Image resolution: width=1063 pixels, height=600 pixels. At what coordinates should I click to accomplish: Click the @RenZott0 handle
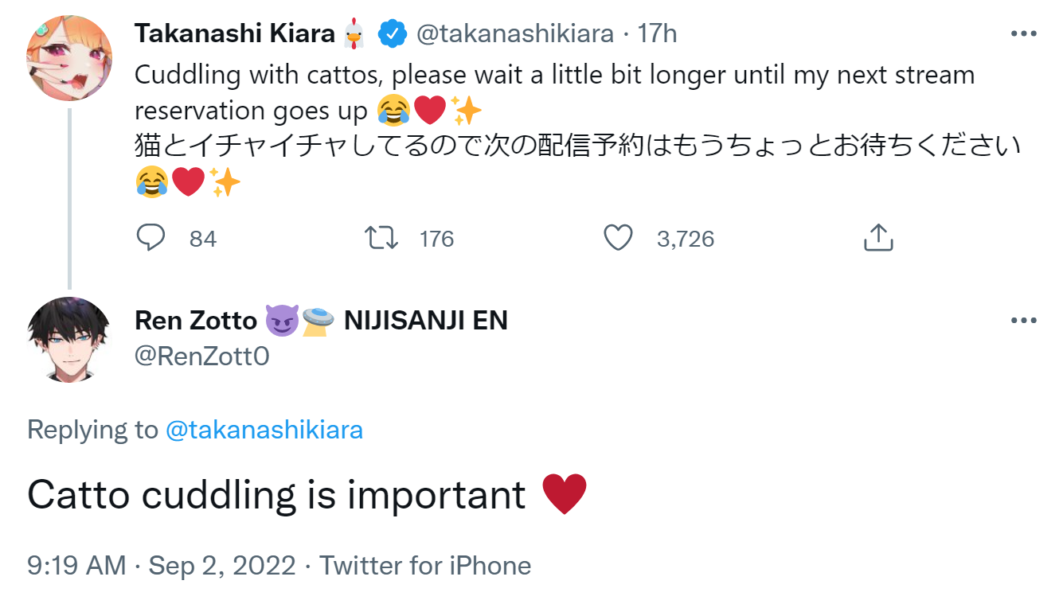[x=202, y=356]
